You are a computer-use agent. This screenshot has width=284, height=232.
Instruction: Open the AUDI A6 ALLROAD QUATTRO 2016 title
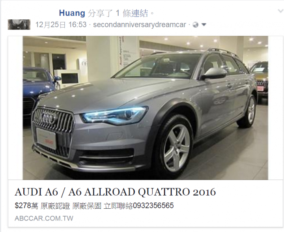point(115,192)
